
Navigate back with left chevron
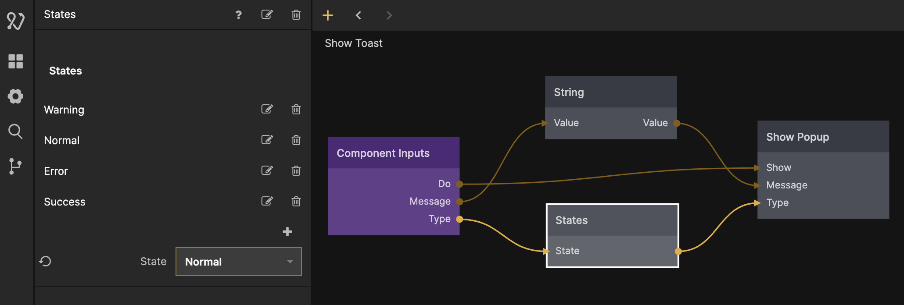359,16
